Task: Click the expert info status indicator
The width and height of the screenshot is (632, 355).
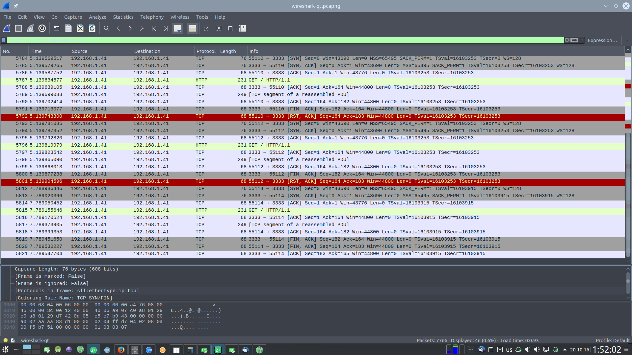Action: click(x=6, y=341)
